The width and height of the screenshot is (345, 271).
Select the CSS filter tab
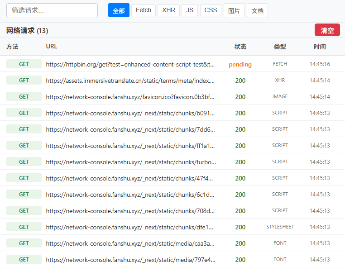[x=211, y=10]
